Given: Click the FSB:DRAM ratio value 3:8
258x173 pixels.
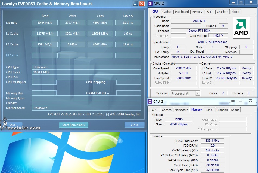Looking at the screenshot, I should (212, 145).
